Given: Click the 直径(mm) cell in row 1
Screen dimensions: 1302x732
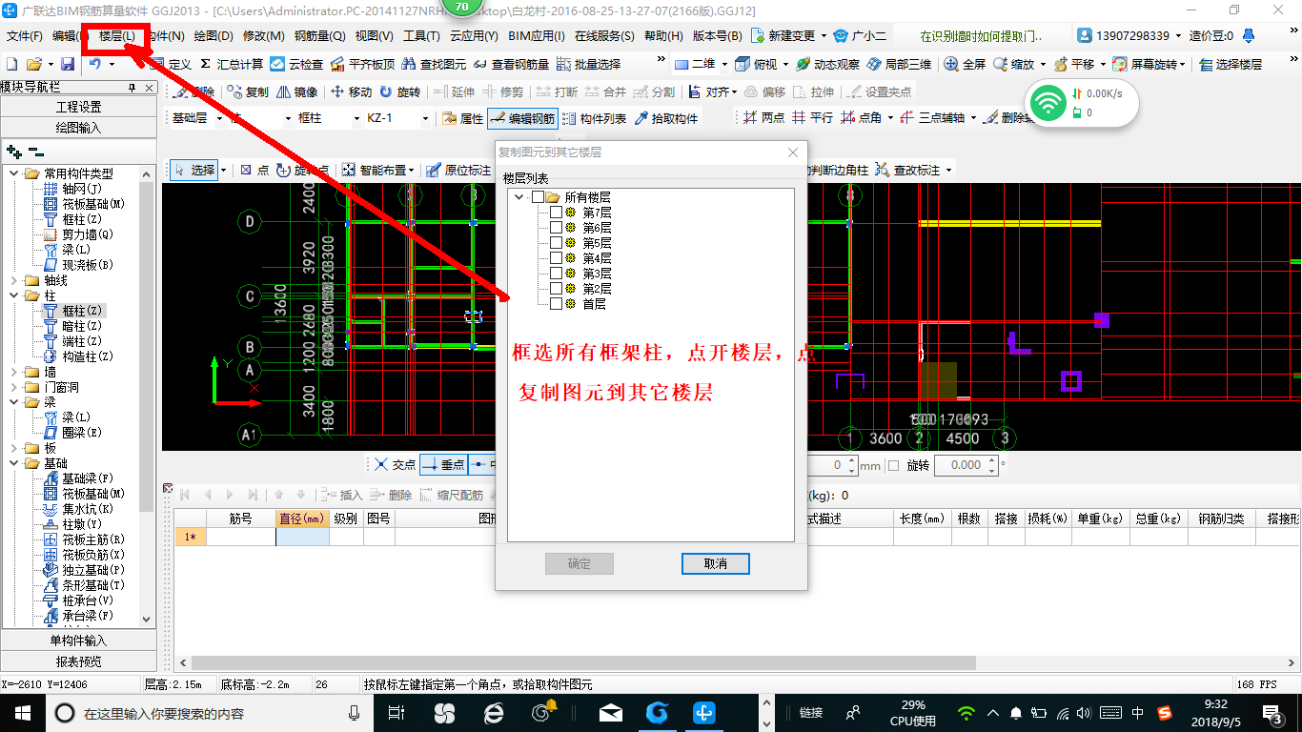Looking at the screenshot, I should click(x=303, y=537).
